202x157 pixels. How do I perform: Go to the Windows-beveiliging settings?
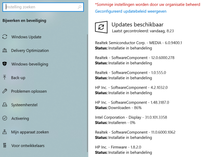tap(29, 64)
